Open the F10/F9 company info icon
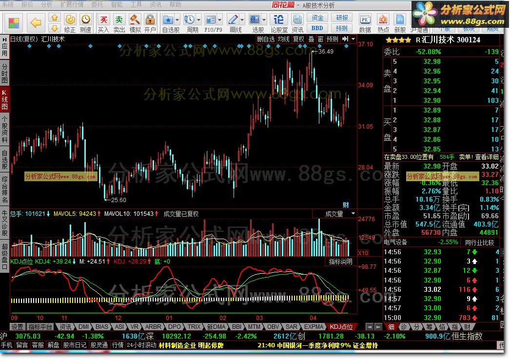This screenshot has height=359, width=510. pos(211,20)
